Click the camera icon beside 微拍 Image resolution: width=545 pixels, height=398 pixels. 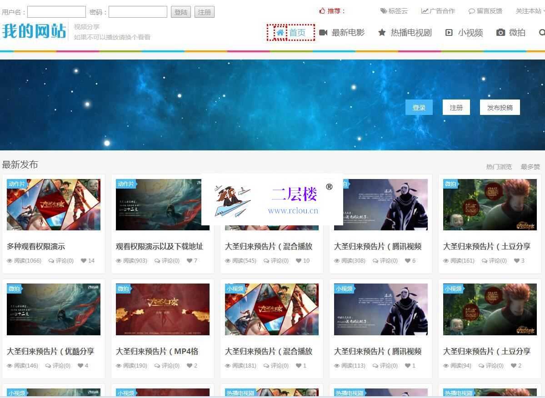(500, 32)
